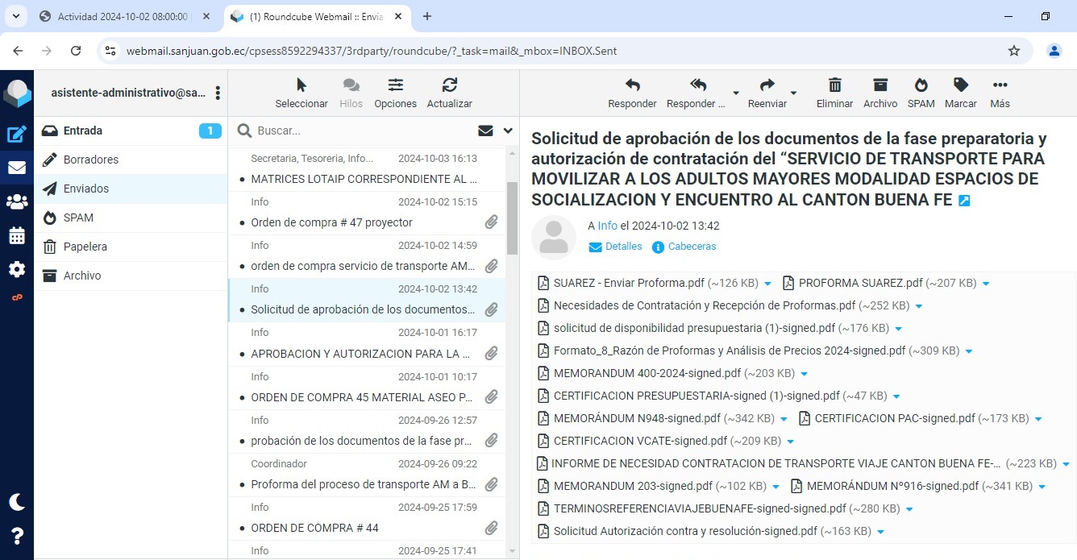Open dropdown for PROFORMA SUAREZ.pdf attachment
Viewport: 1077px width, 560px height.
(x=986, y=284)
